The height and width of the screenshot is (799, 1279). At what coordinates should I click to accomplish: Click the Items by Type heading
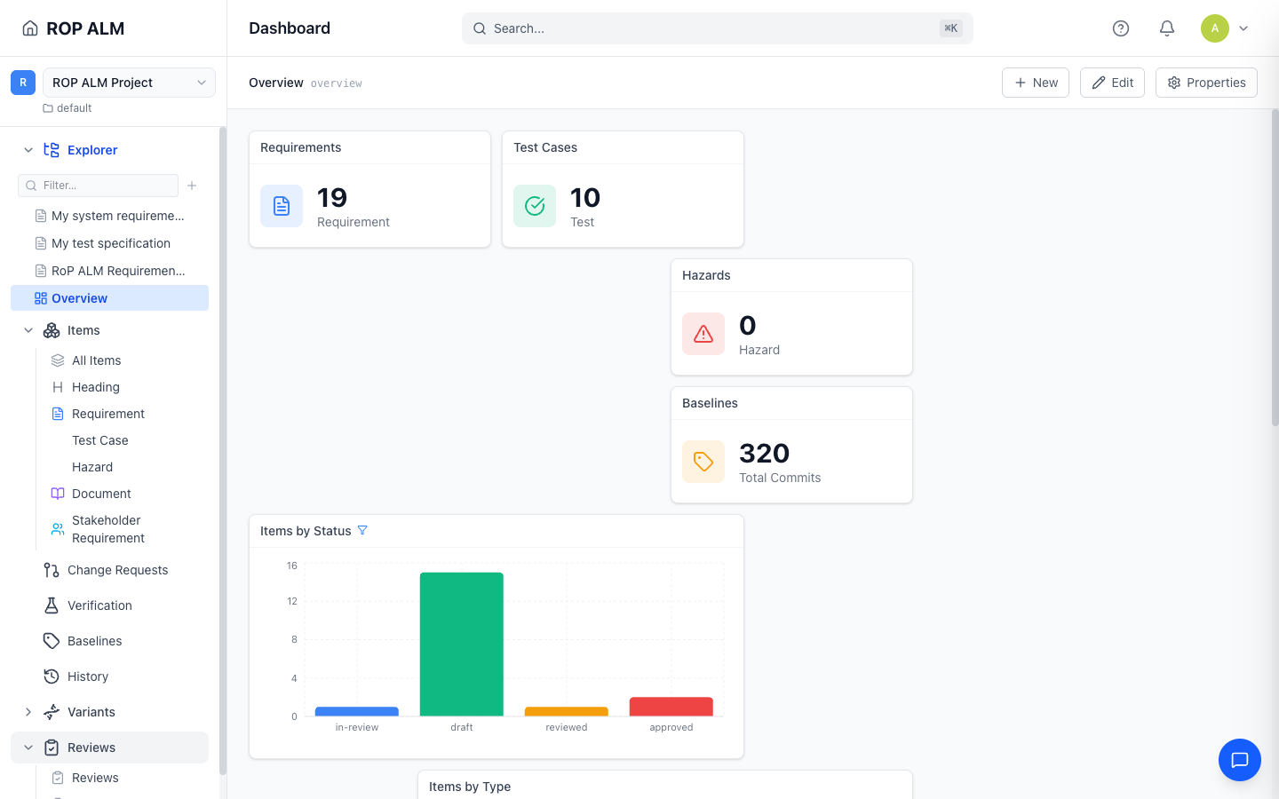(x=470, y=787)
